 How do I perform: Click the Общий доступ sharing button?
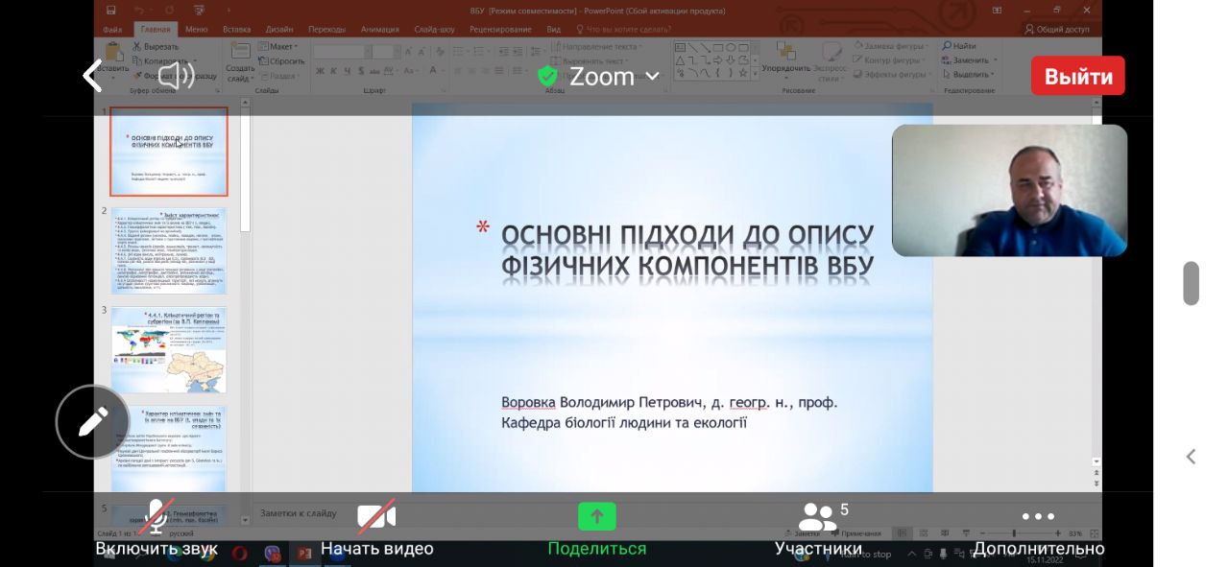1056,30
